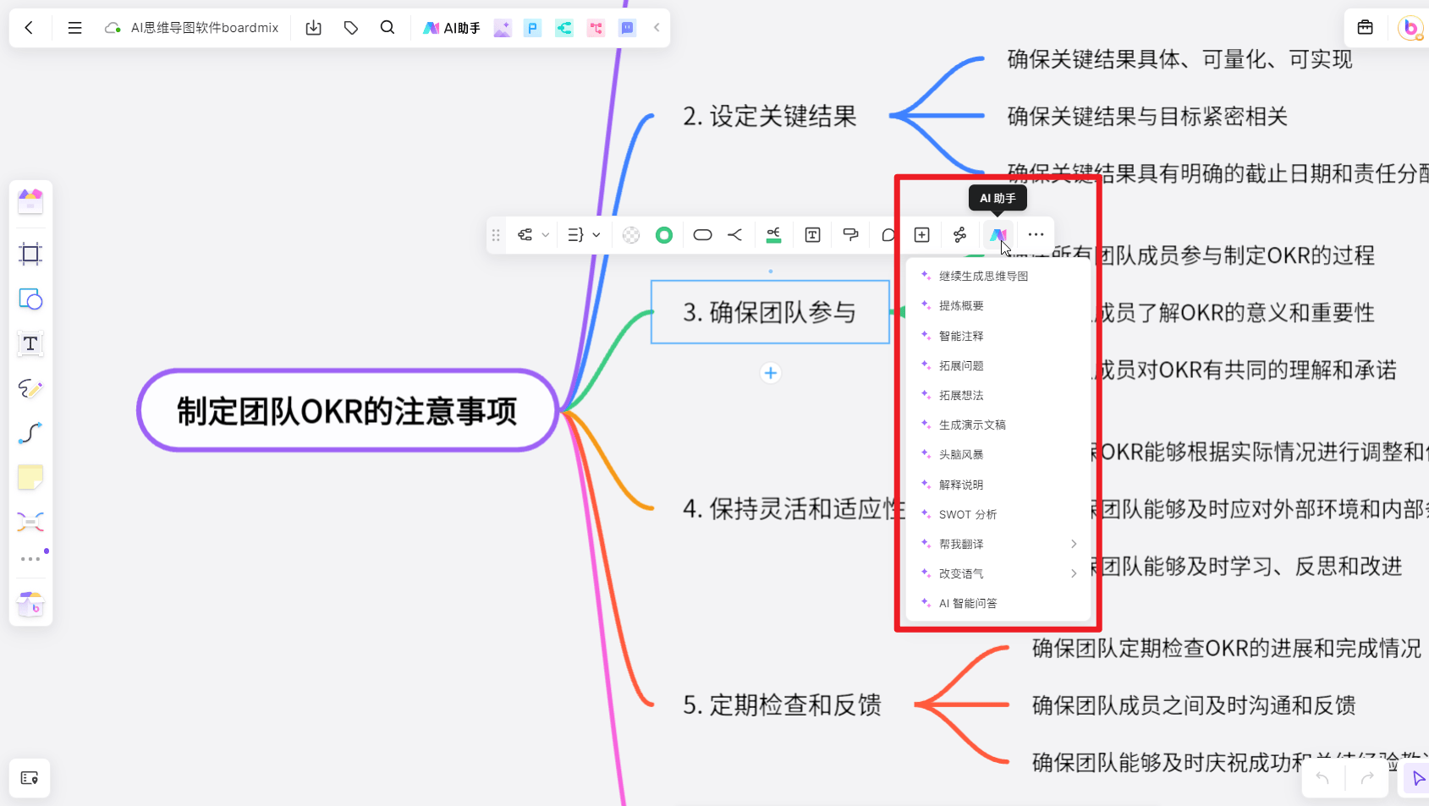The width and height of the screenshot is (1429, 806).
Task: Click the format painter icon in node toolbar
Action: pos(850,235)
